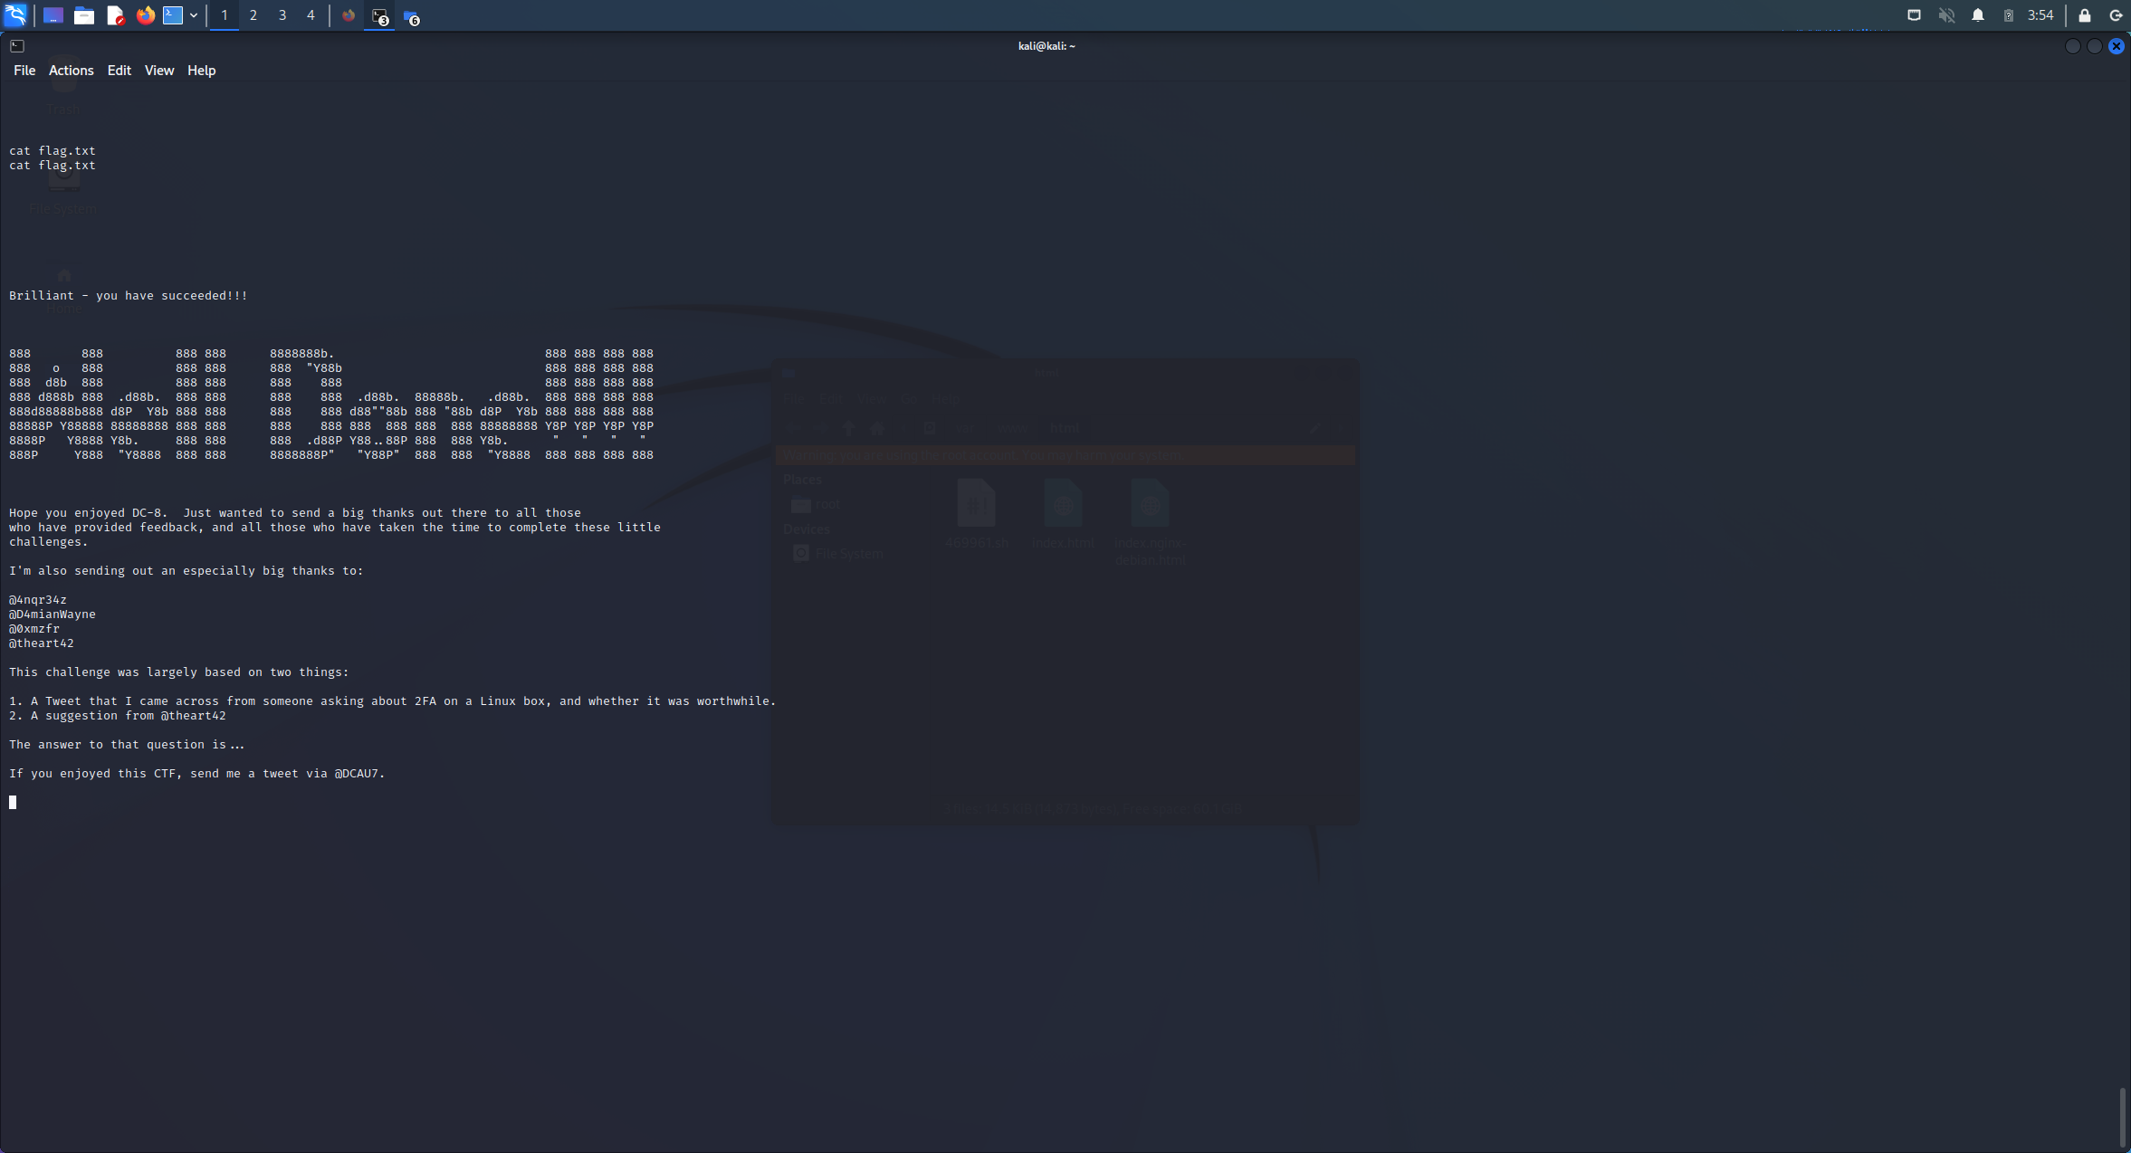2131x1153 pixels.
Task: Close the kali@kali terminal window
Action: (2117, 46)
